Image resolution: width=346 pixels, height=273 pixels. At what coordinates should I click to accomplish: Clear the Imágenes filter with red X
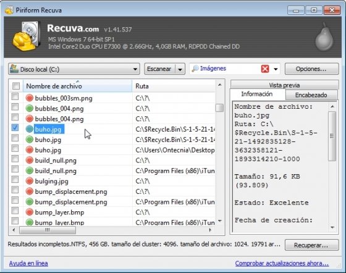coord(265,69)
